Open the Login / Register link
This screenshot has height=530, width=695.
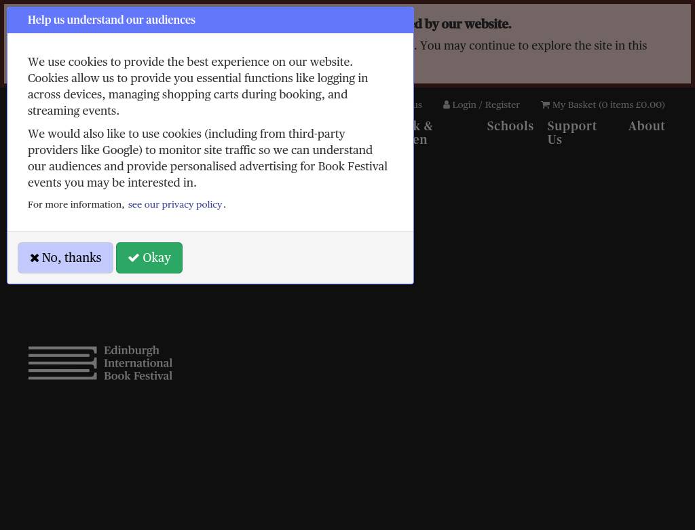click(485, 105)
